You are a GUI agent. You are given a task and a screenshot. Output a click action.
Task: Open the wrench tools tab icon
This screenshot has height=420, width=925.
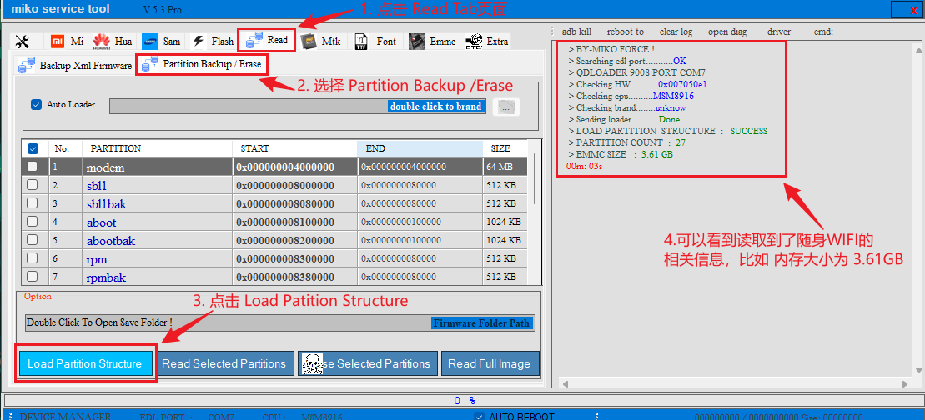click(23, 42)
